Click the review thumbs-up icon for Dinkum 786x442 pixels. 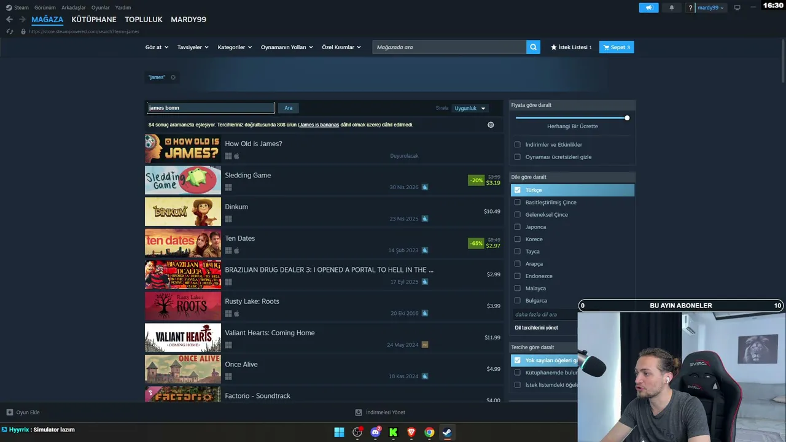424,219
